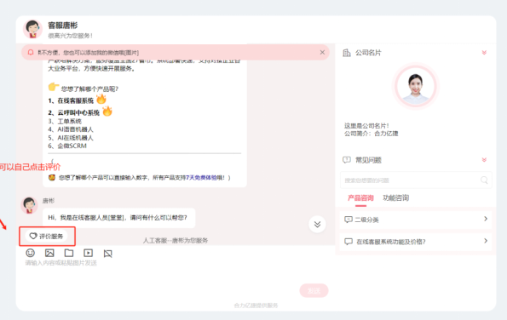
Task: Close the pink notification banner
Action: (x=322, y=52)
